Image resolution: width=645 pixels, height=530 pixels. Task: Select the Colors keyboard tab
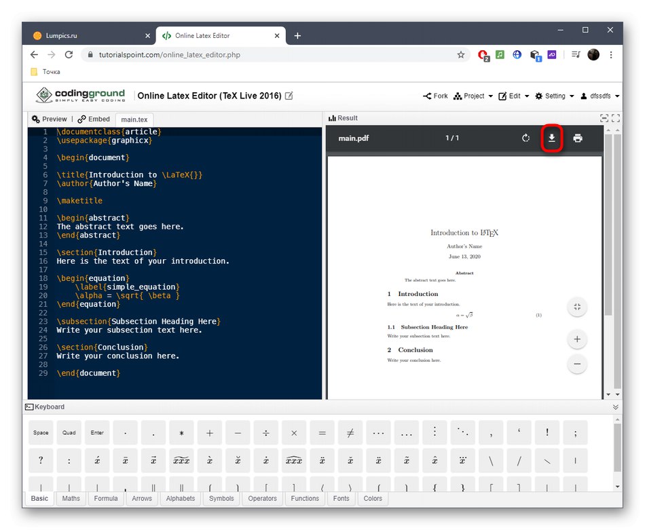click(x=373, y=498)
